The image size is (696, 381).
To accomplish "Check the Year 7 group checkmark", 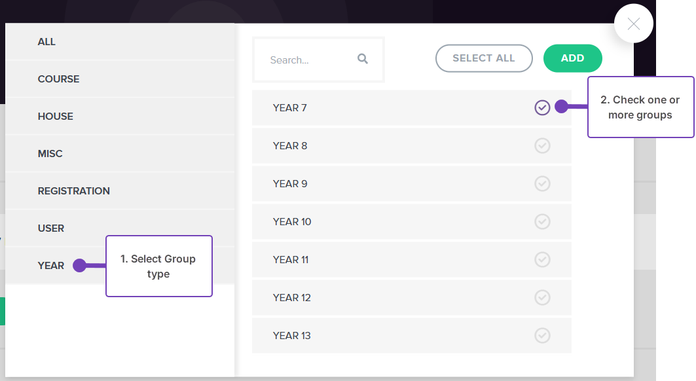I will 542,107.
